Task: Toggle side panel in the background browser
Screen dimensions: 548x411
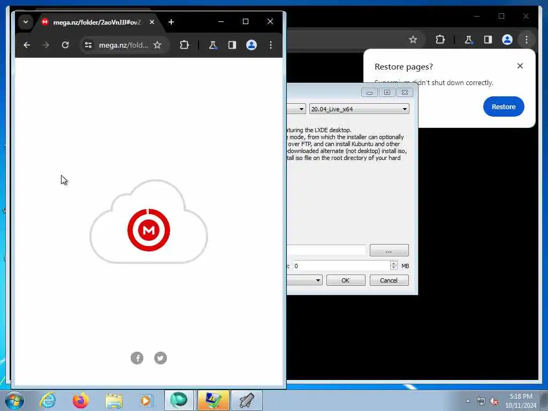Action: click(488, 40)
